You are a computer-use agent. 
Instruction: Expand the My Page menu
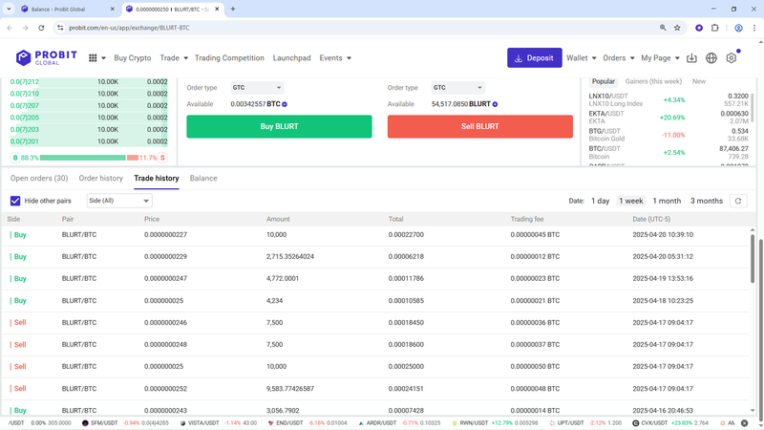coord(660,58)
